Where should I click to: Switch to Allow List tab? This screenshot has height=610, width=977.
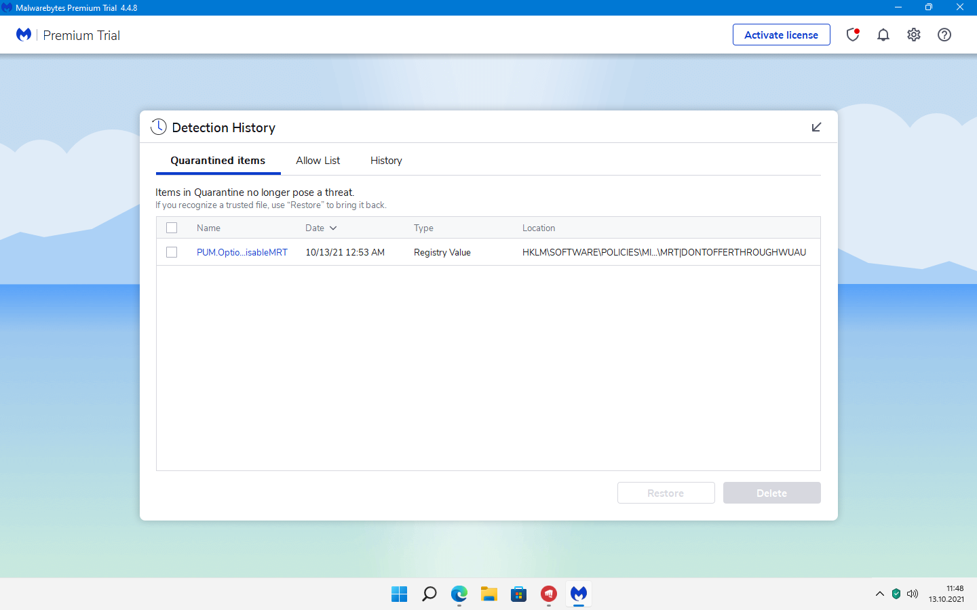[x=318, y=161]
